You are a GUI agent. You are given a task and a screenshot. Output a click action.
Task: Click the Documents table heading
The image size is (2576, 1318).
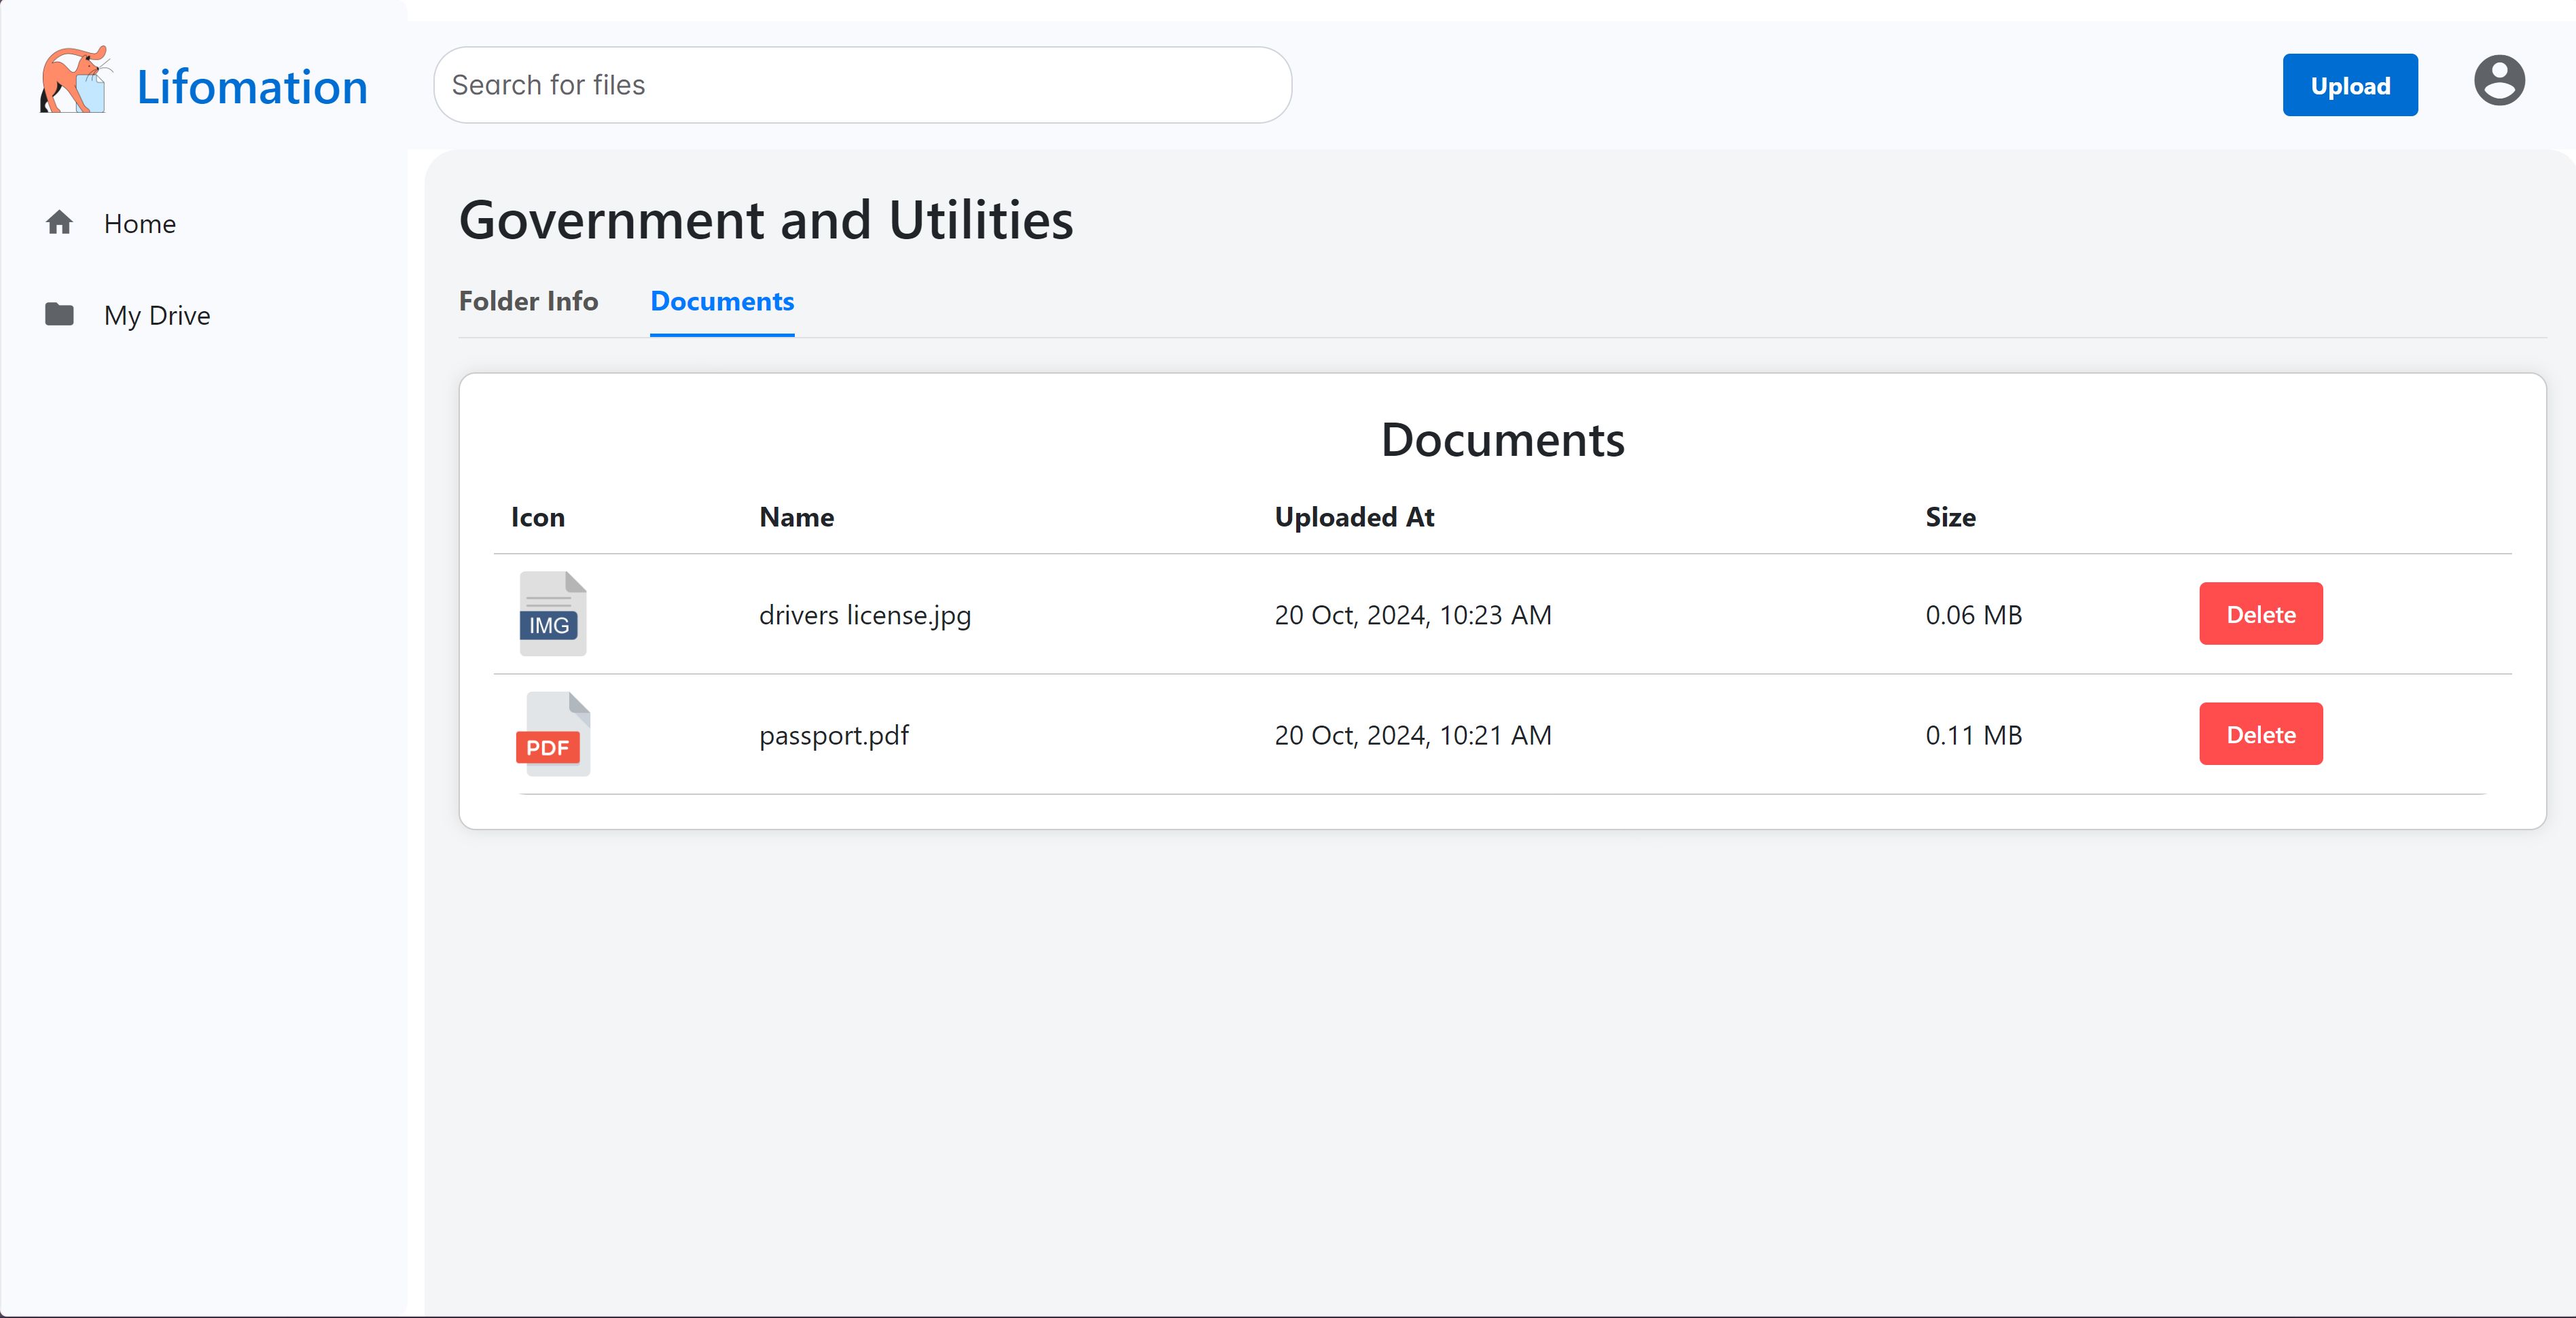pos(1502,440)
